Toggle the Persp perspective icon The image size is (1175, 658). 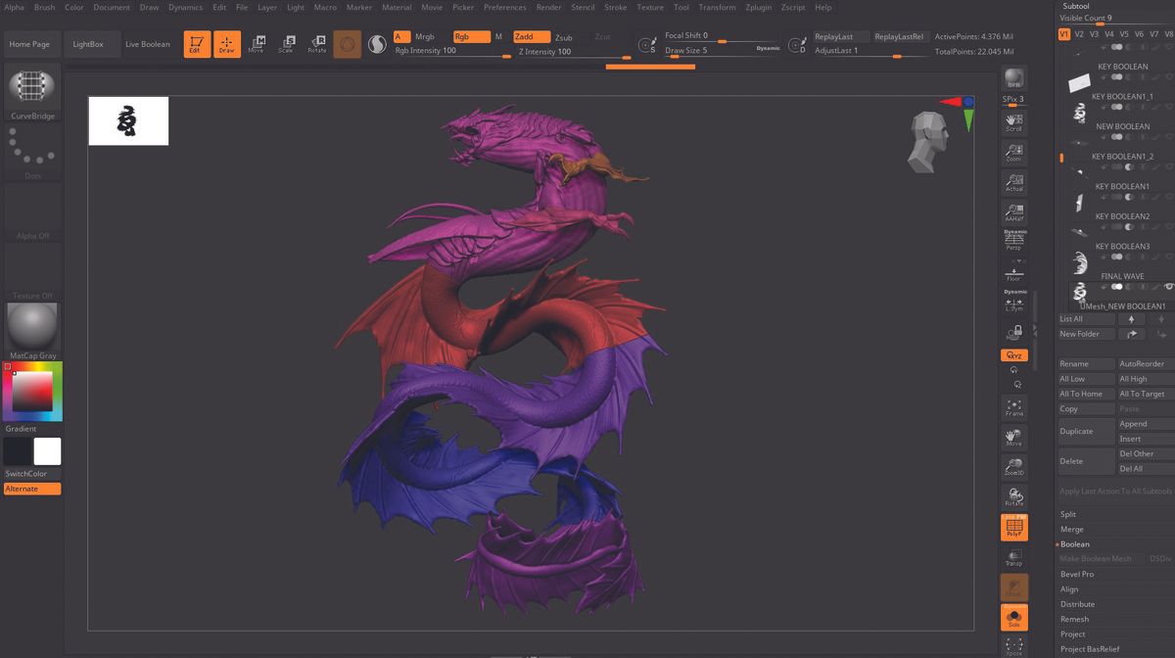pos(1013,238)
